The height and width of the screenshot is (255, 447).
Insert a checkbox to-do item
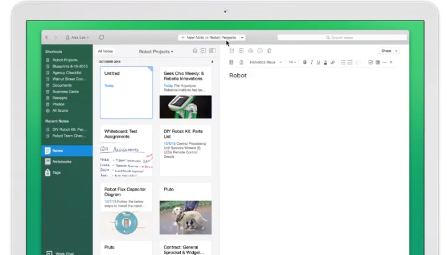tap(371, 63)
